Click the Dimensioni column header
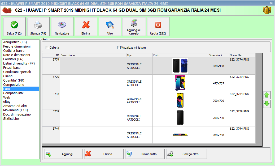The image size is (275, 166). point(218,55)
